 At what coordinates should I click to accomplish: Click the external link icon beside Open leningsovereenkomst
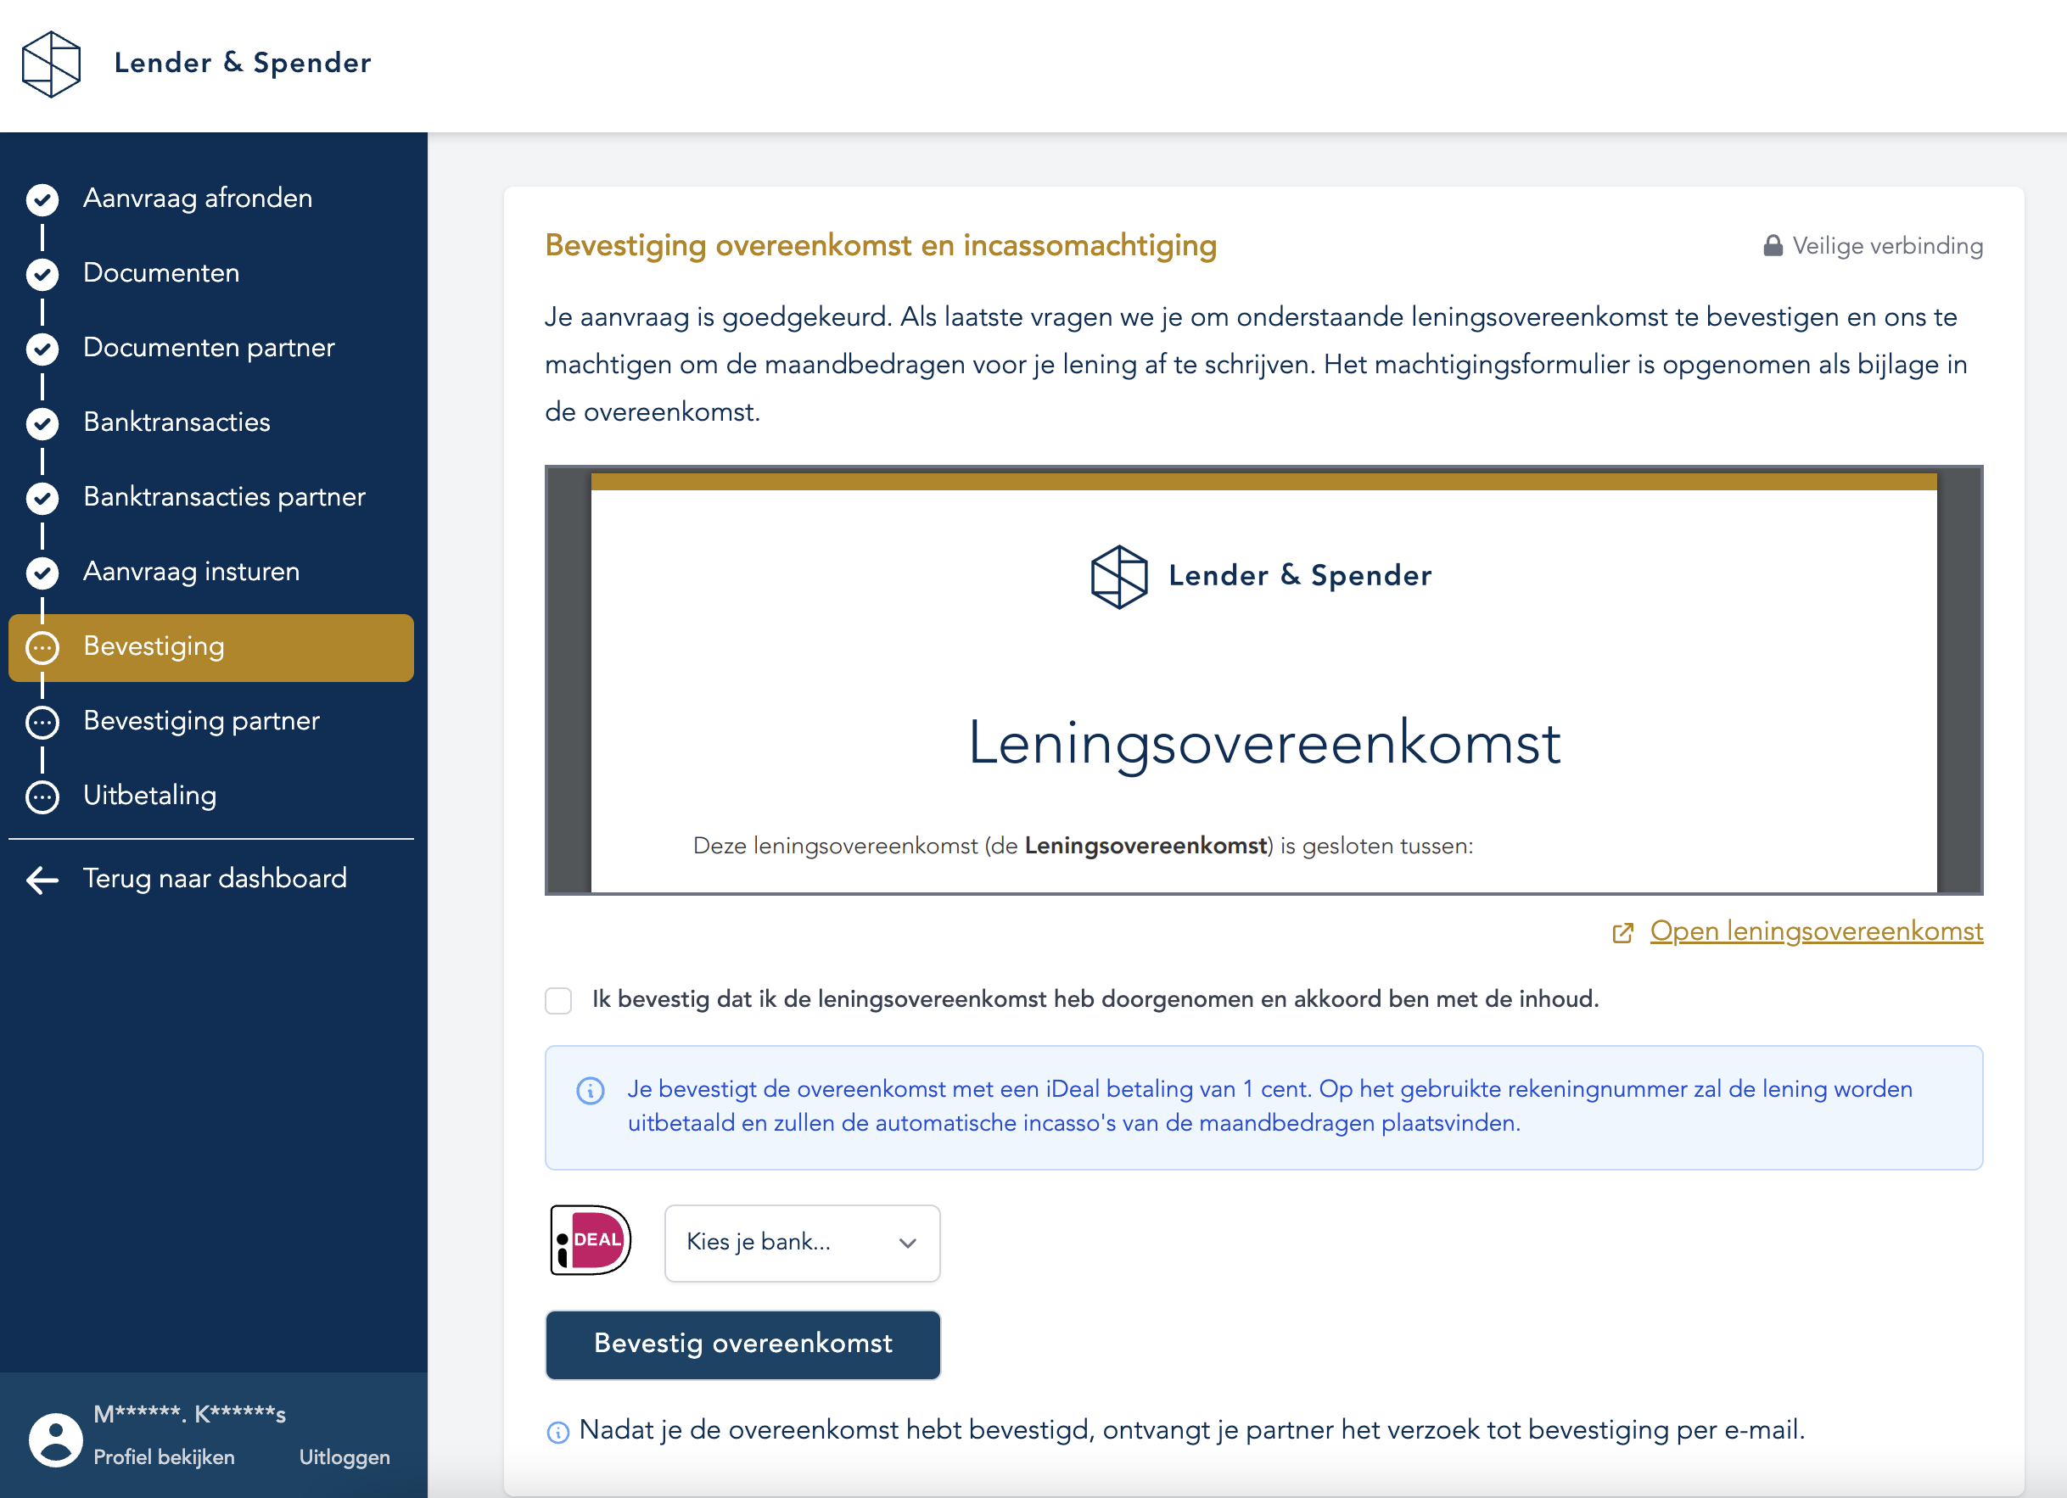[1622, 932]
